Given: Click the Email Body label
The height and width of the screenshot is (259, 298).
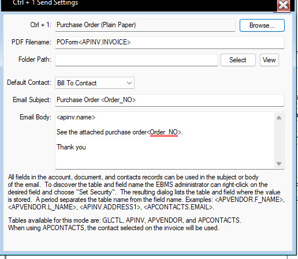Looking at the screenshot, I should point(35,117).
